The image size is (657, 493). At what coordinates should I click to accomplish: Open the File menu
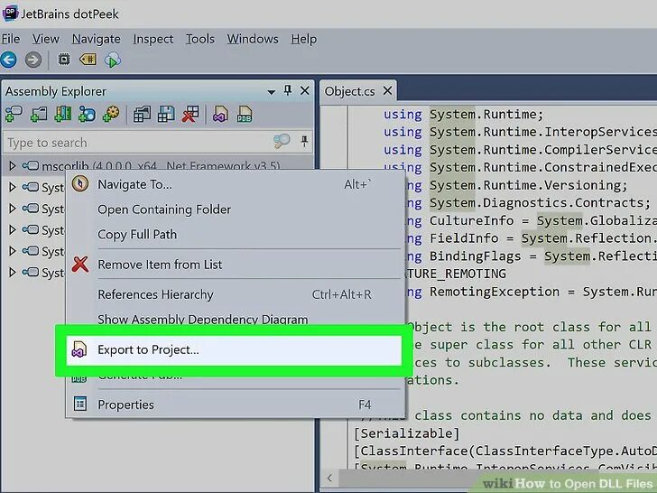point(11,39)
